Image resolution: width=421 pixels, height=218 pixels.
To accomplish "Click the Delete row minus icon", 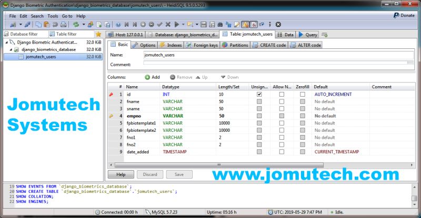I will [152, 25].
